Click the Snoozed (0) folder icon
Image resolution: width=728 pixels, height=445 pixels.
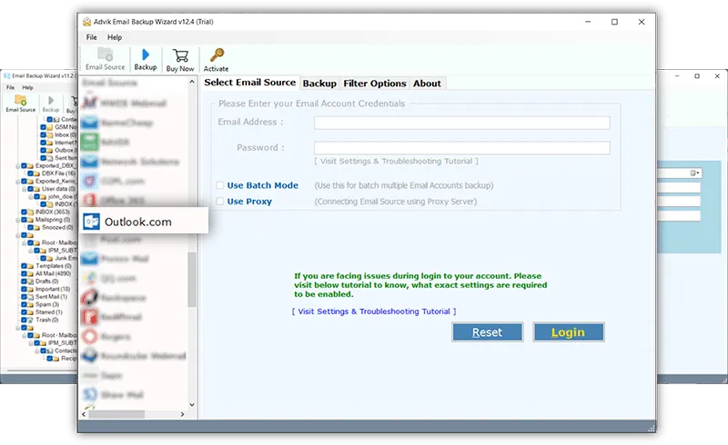click(x=36, y=228)
